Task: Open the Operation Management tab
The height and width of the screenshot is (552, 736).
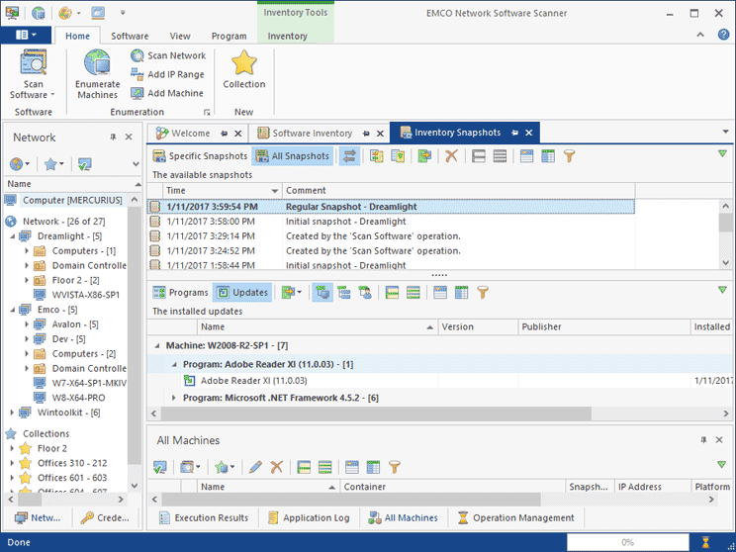Action: pos(515,518)
